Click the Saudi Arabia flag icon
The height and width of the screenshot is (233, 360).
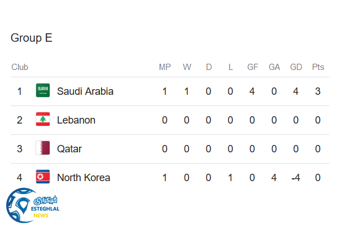click(x=43, y=91)
